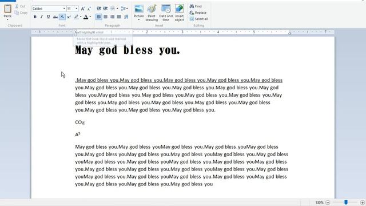Place cursor after CO2 text
This screenshot has height=206, width=366.
[84, 122]
